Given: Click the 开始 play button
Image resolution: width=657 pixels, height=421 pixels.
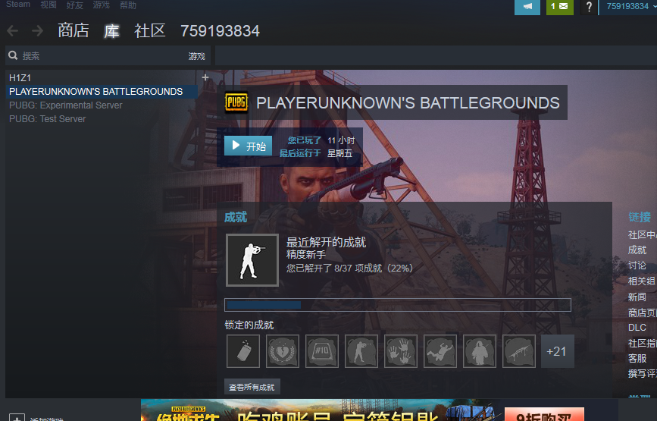Looking at the screenshot, I should point(248,146).
